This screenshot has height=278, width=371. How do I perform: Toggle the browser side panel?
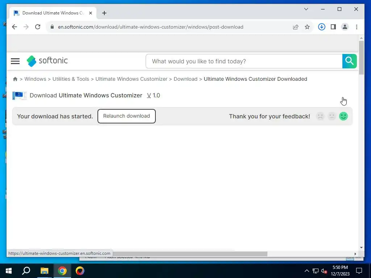pos(333,27)
